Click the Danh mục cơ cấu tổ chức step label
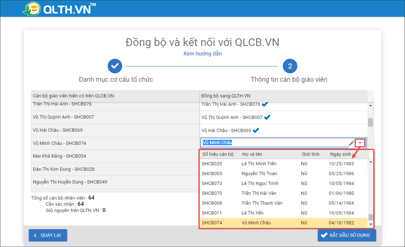 pyautogui.click(x=116, y=79)
